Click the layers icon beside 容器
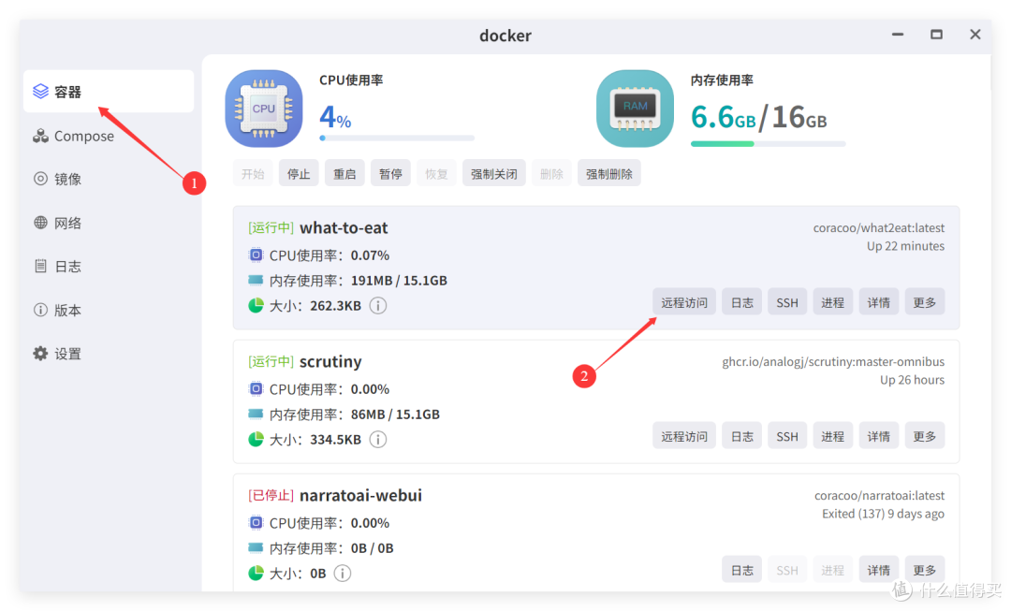 pos(40,92)
